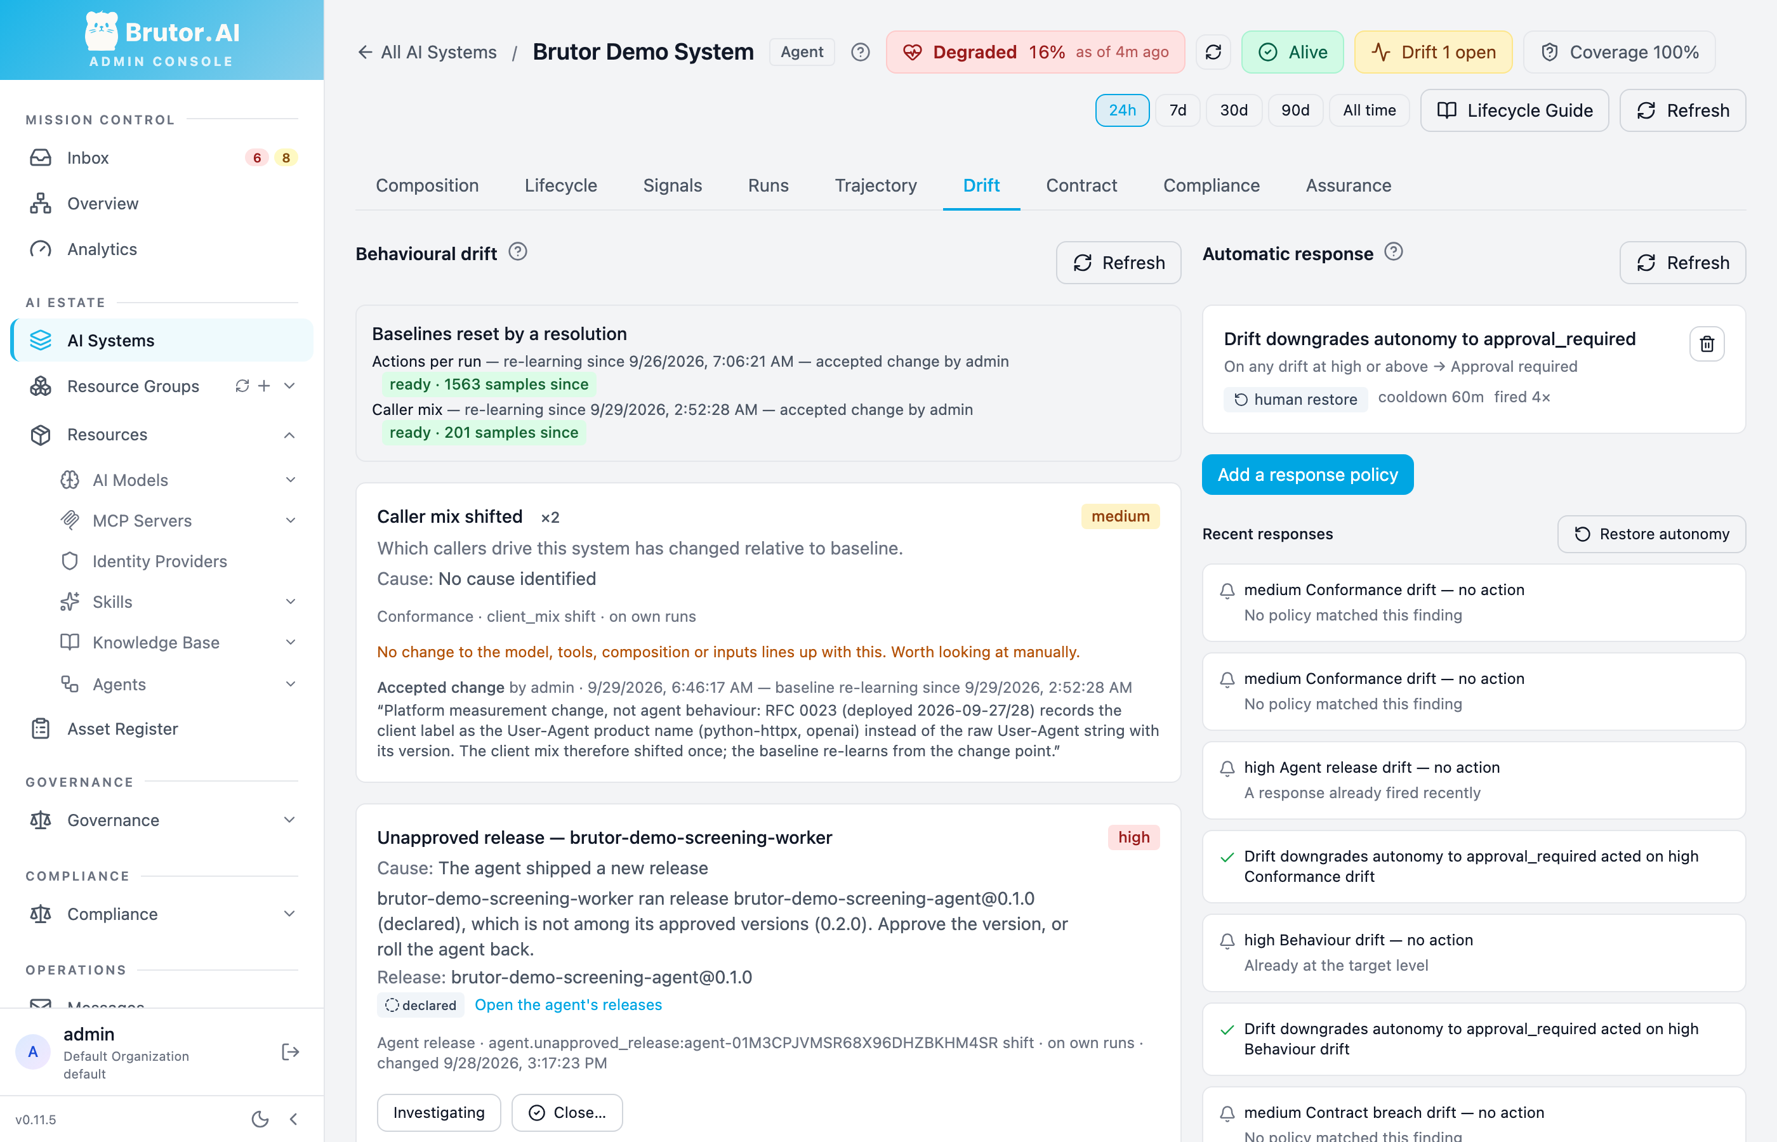The width and height of the screenshot is (1777, 1142).
Task: Click the help icon beside the Agent badge
Action: [x=861, y=52]
